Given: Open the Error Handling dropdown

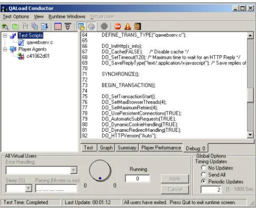Looking at the screenshot, I should pyautogui.click(x=74, y=170).
